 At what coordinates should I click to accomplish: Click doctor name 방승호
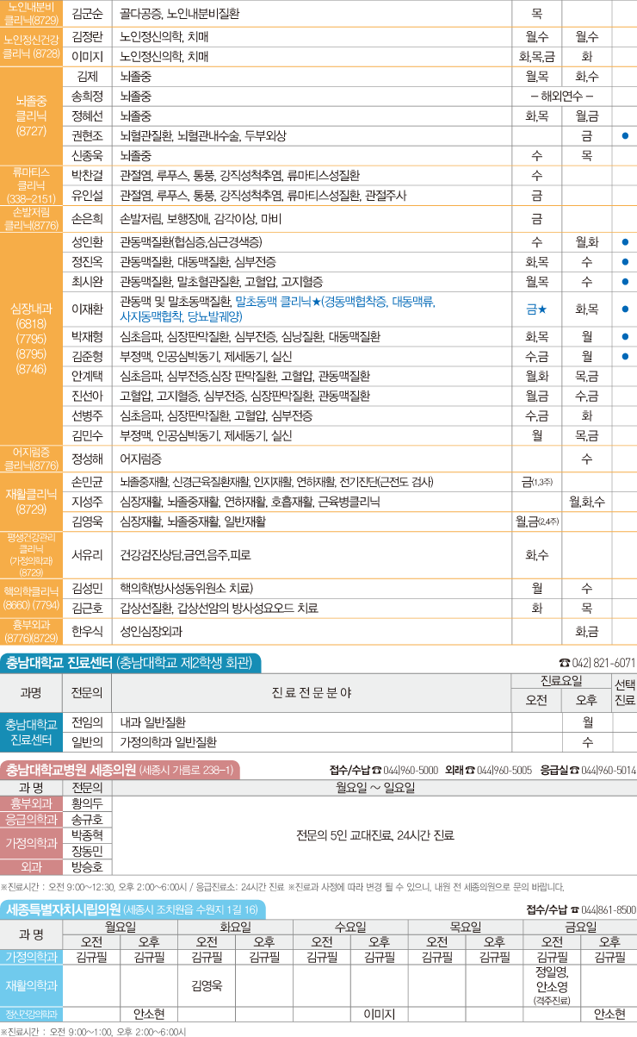coord(88,866)
